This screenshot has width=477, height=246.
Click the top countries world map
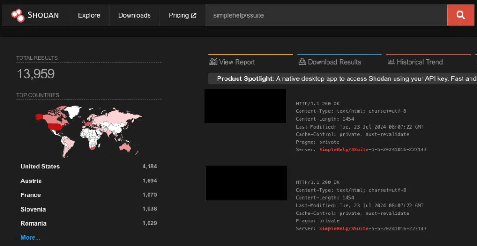(89, 131)
